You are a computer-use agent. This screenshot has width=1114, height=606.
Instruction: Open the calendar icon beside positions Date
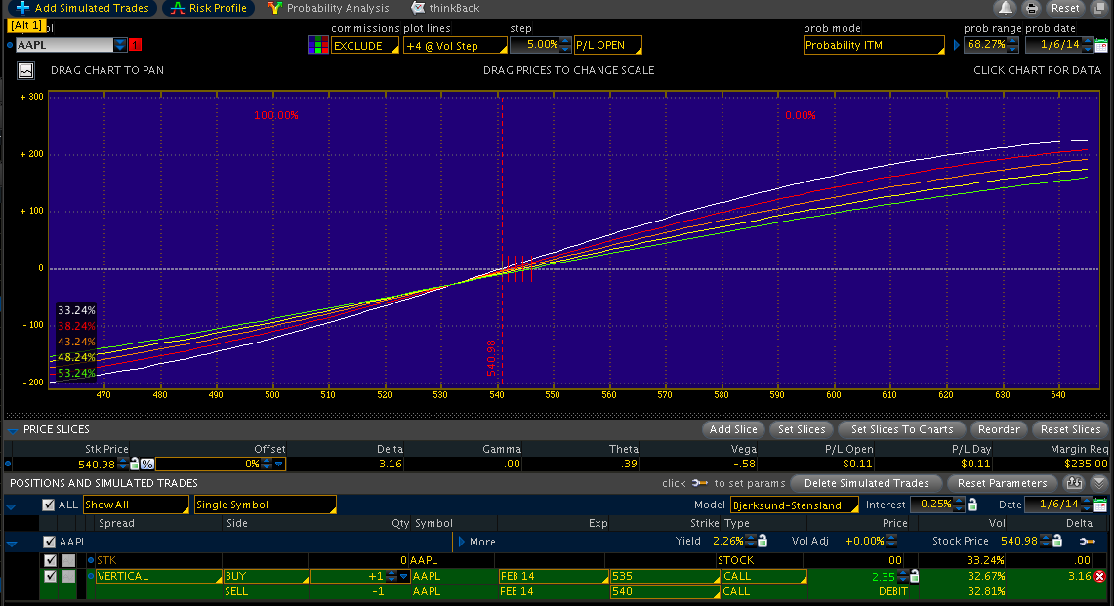(x=1100, y=505)
